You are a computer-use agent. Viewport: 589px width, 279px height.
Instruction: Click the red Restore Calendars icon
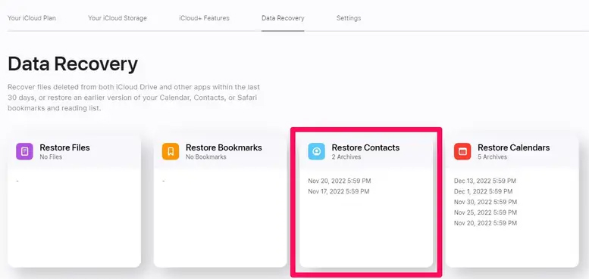coord(462,151)
